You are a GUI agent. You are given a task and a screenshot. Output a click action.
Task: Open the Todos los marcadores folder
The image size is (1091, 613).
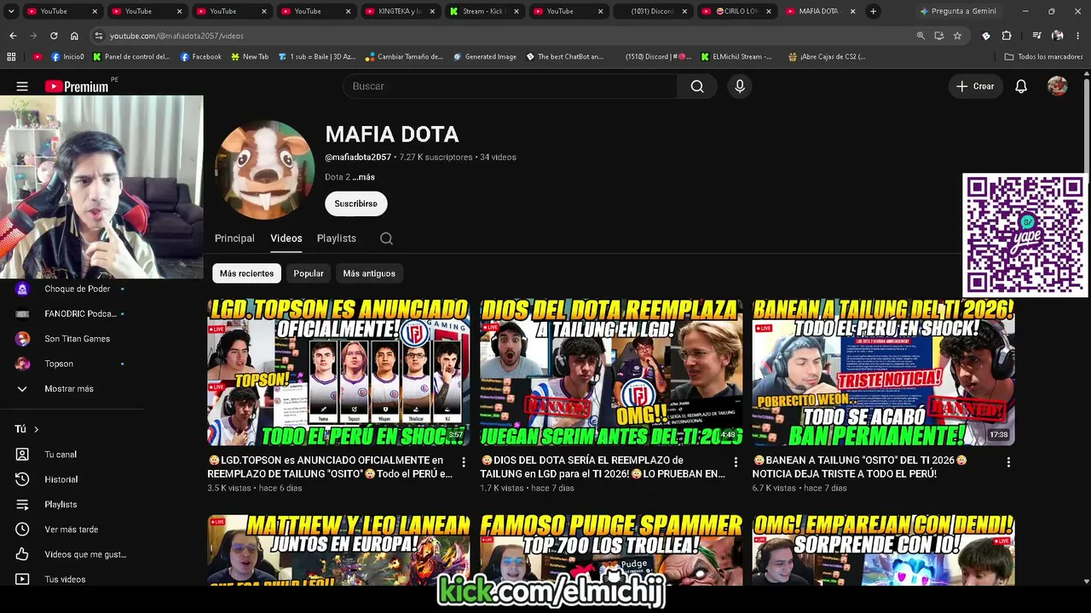[1043, 57]
